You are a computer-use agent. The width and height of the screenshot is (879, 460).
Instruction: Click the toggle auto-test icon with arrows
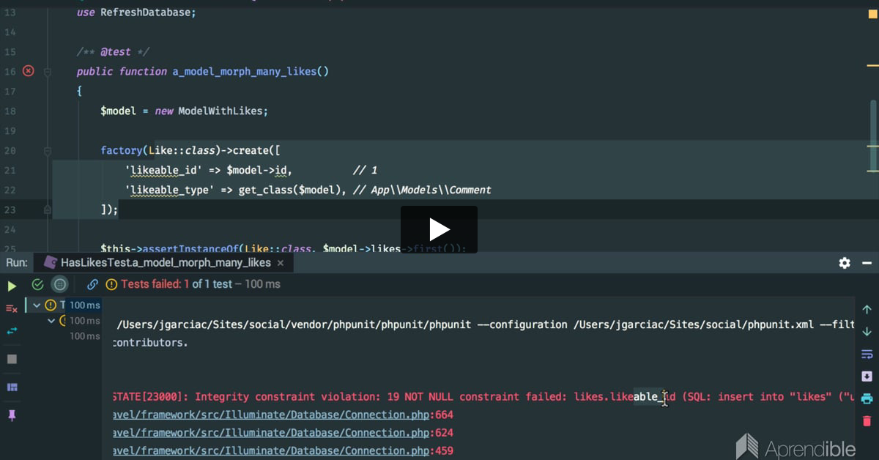(x=12, y=331)
